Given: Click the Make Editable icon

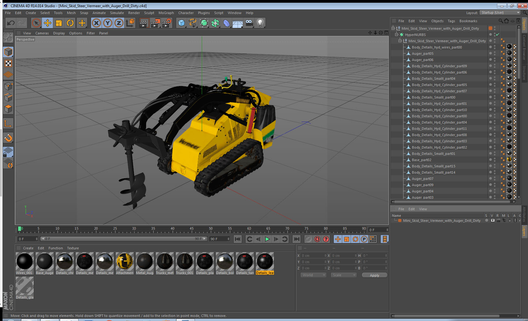Looking at the screenshot, I should tap(8, 38).
